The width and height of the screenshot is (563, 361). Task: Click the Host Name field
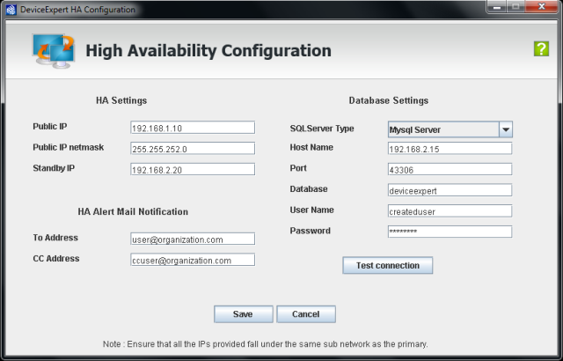click(x=450, y=148)
